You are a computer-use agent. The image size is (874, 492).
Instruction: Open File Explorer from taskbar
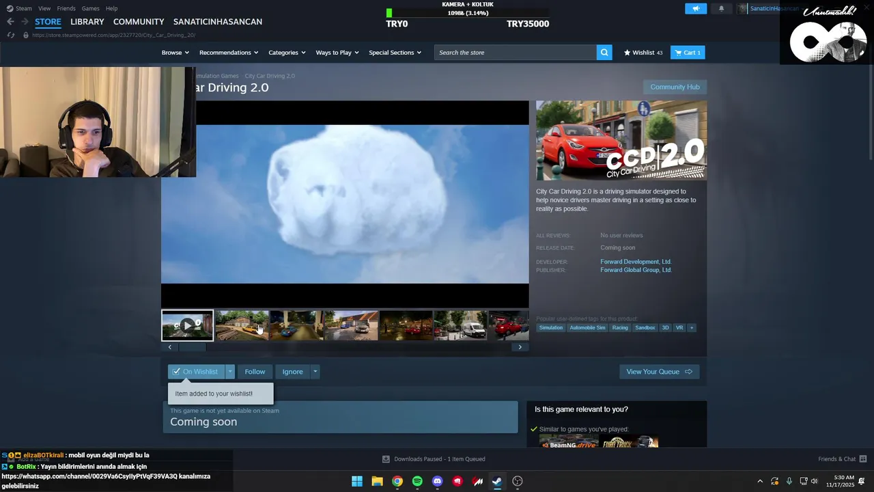[x=377, y=481]
